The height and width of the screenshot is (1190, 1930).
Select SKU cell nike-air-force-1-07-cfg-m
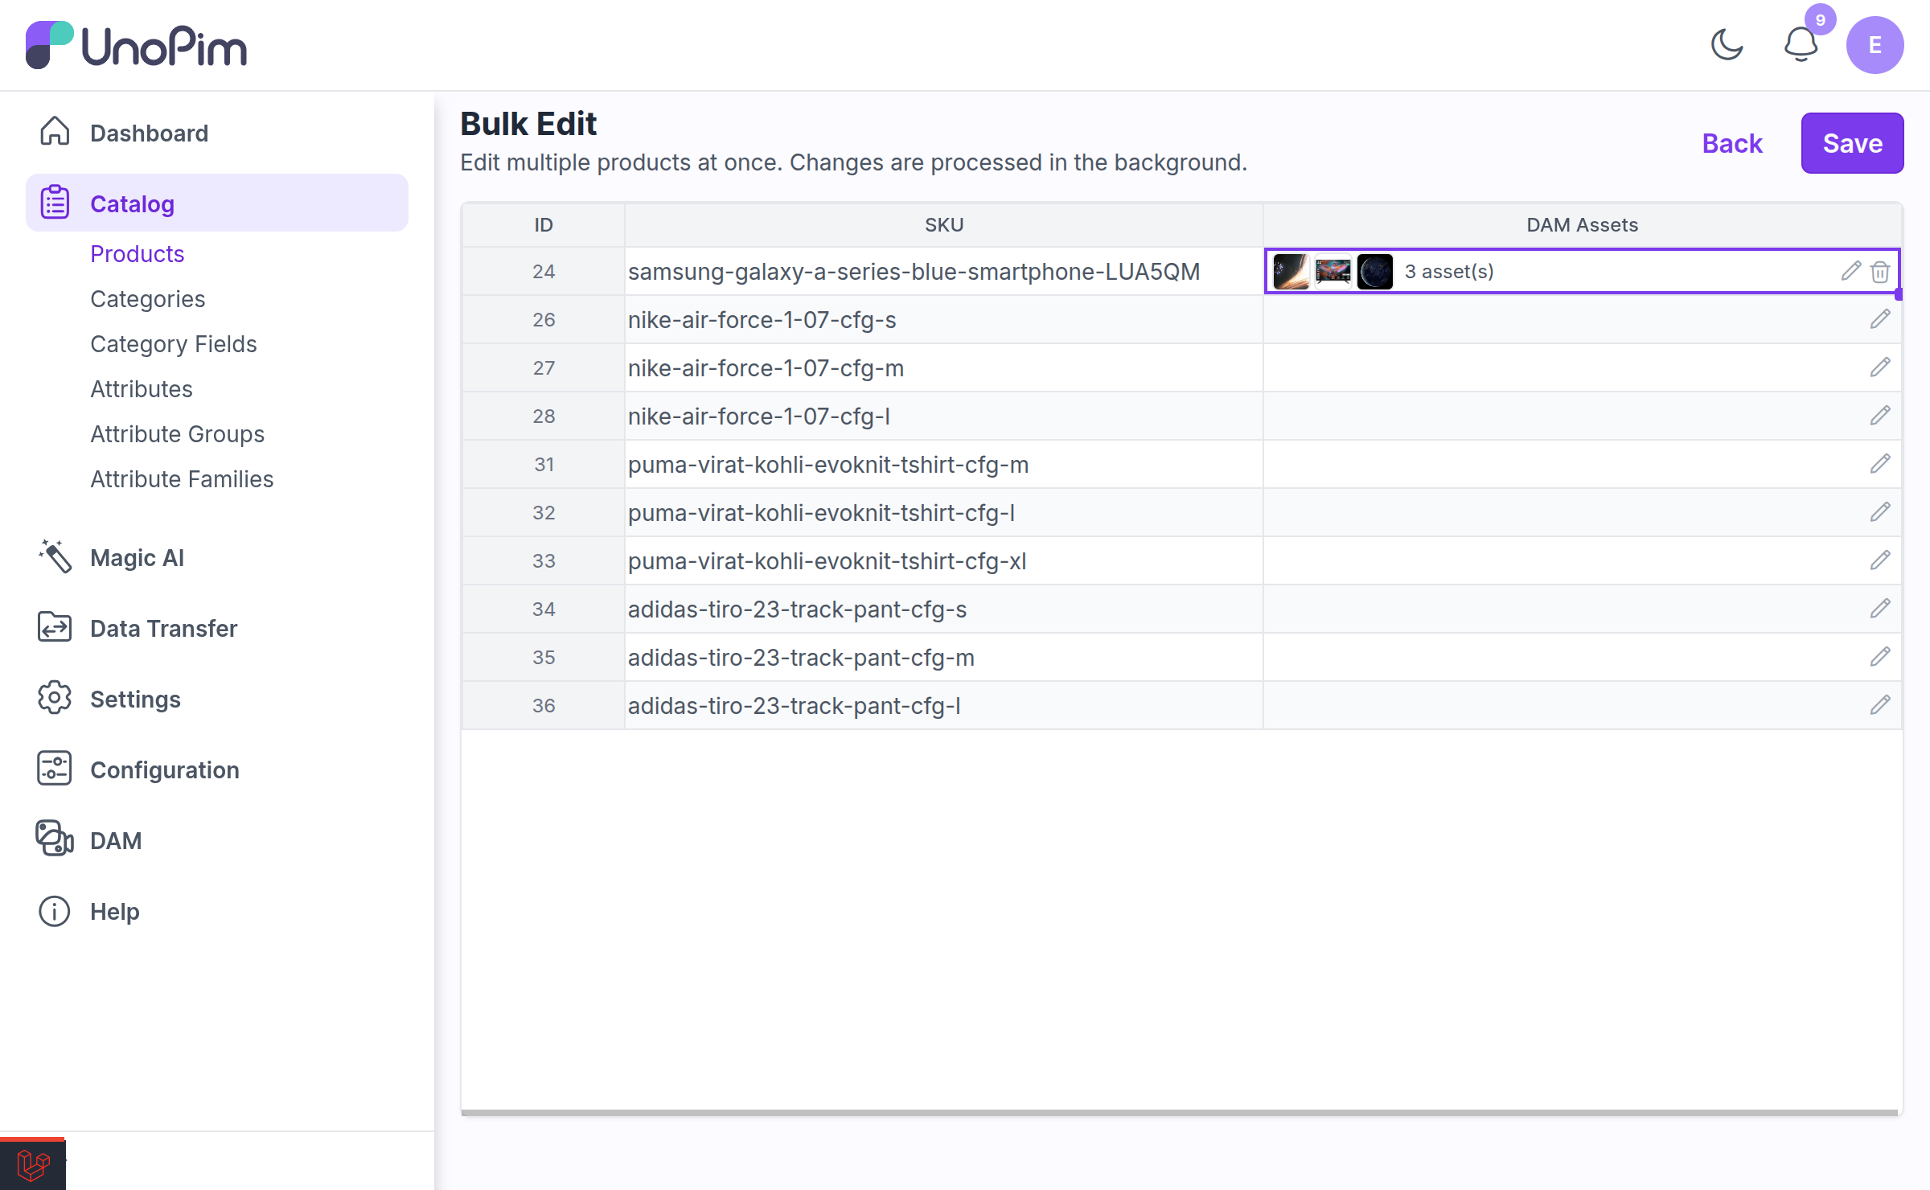pos(944,367)
